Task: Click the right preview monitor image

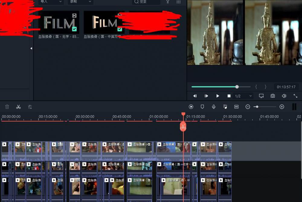Action: tap(274, 32)
